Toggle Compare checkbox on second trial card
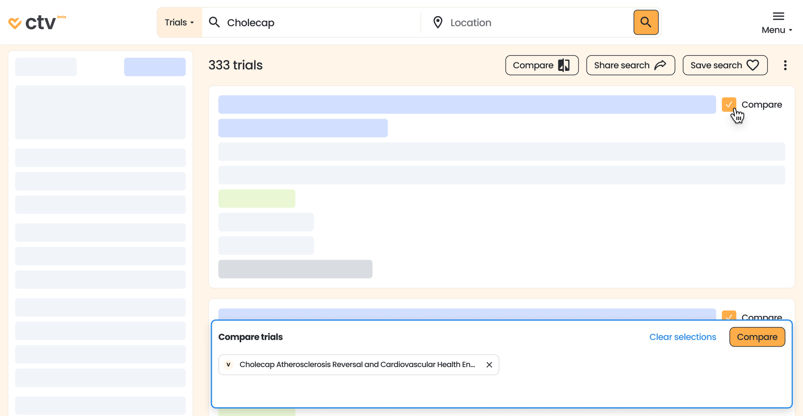 coord(729,315)
